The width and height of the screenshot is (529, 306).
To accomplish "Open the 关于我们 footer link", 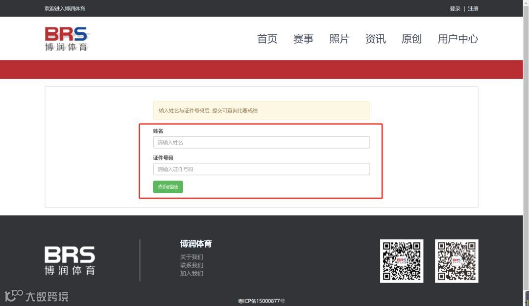I will click(192, 257).
